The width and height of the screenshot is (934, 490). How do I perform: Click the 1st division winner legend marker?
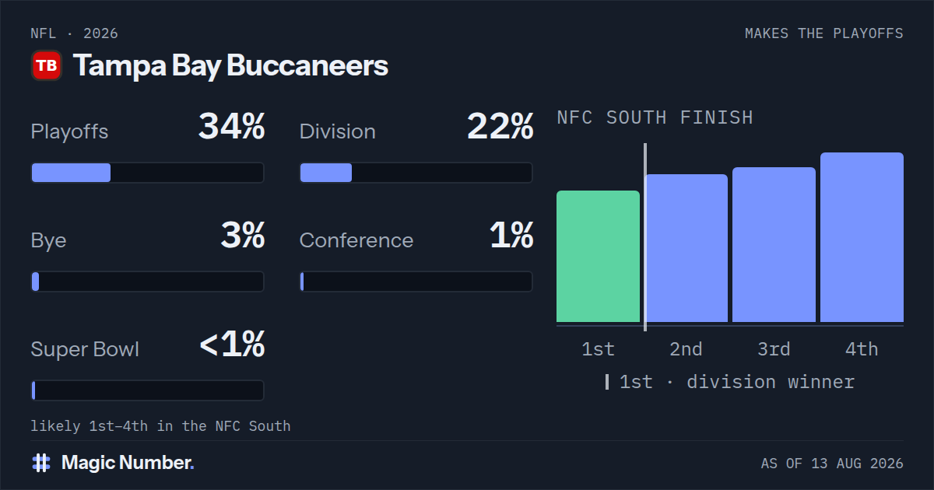[x=607, y=382]
